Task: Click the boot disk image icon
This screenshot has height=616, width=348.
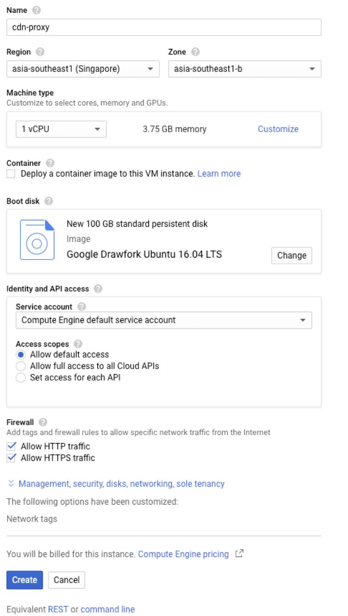Action: (x=37, y=239)
